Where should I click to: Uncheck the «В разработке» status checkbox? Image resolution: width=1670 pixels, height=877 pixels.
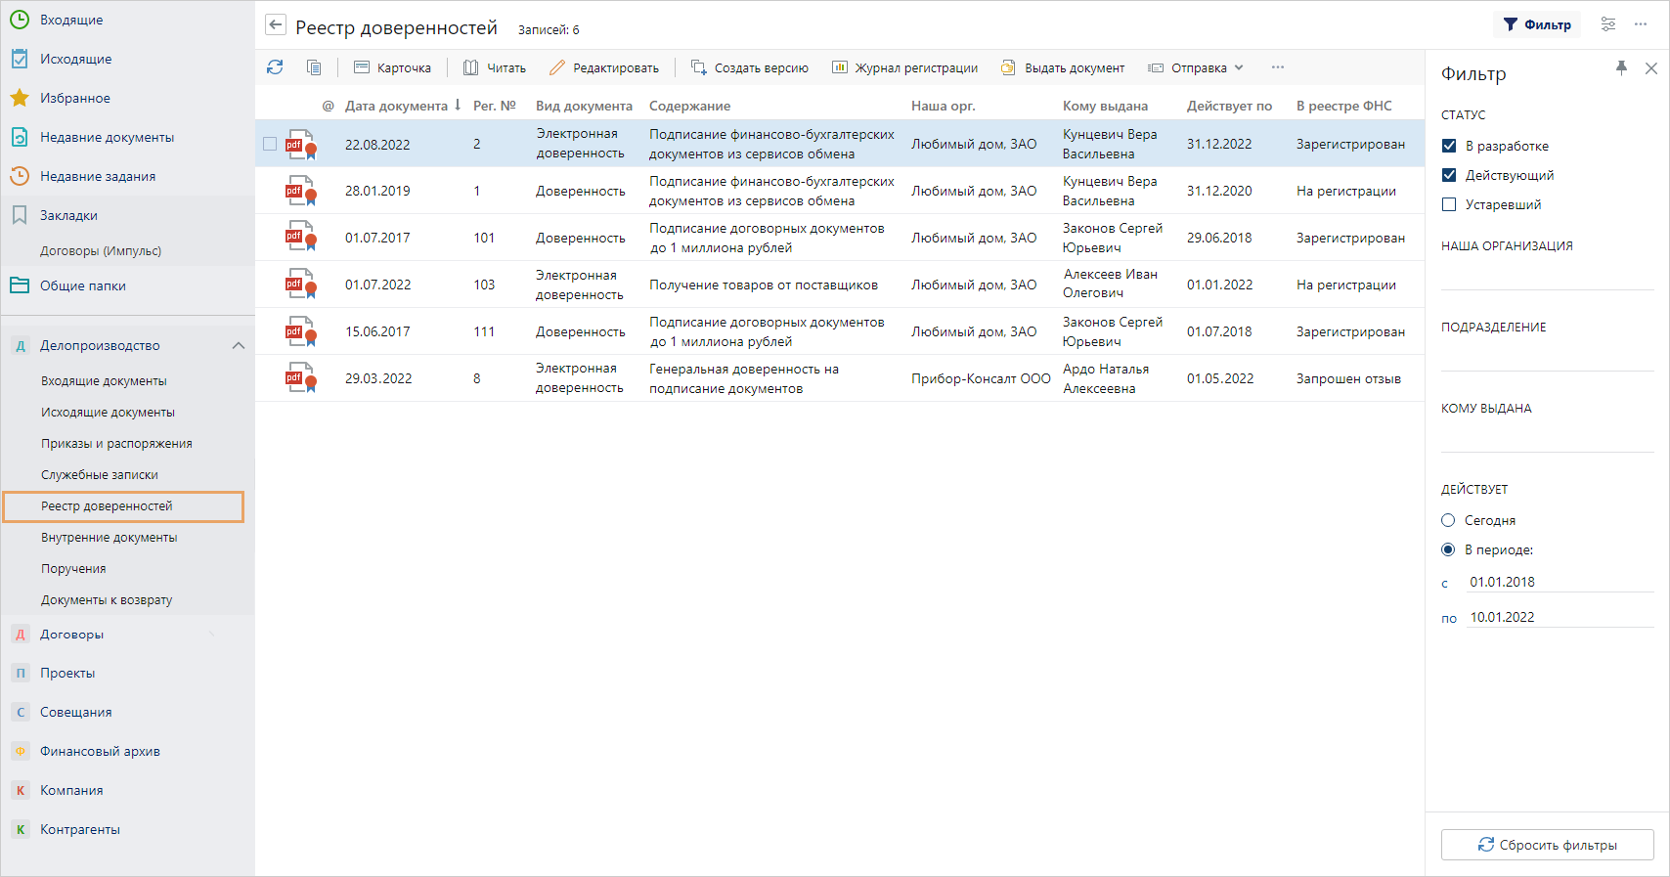coord(1449,146)
